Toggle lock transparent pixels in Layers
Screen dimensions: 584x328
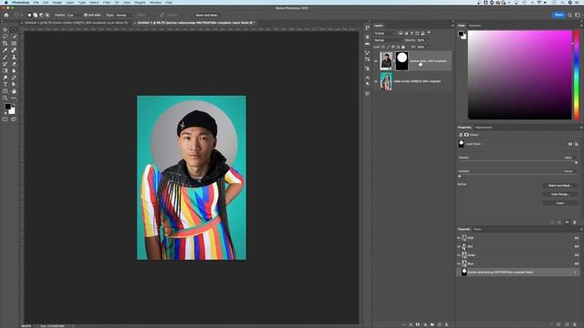coord(383,46)
